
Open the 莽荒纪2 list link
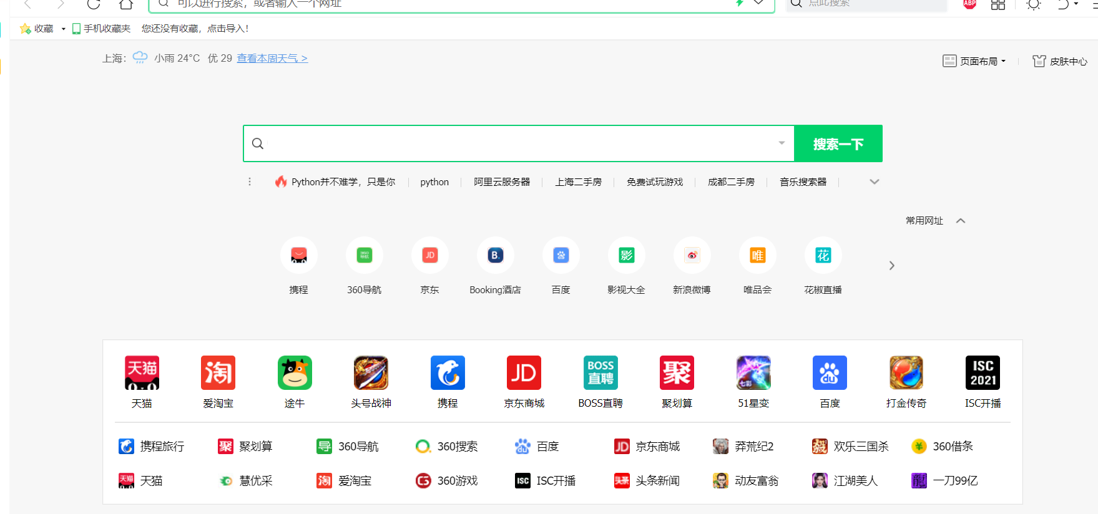click(743, 446)
